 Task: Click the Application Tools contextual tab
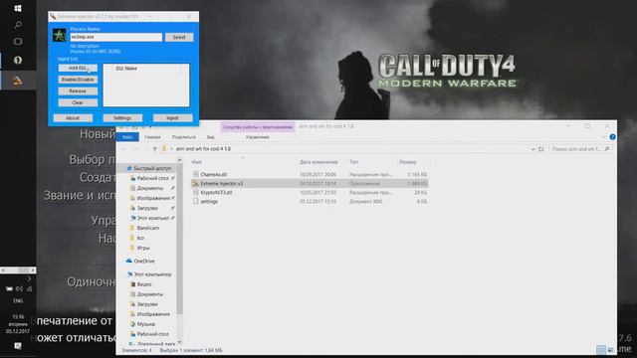click(258, 127)
